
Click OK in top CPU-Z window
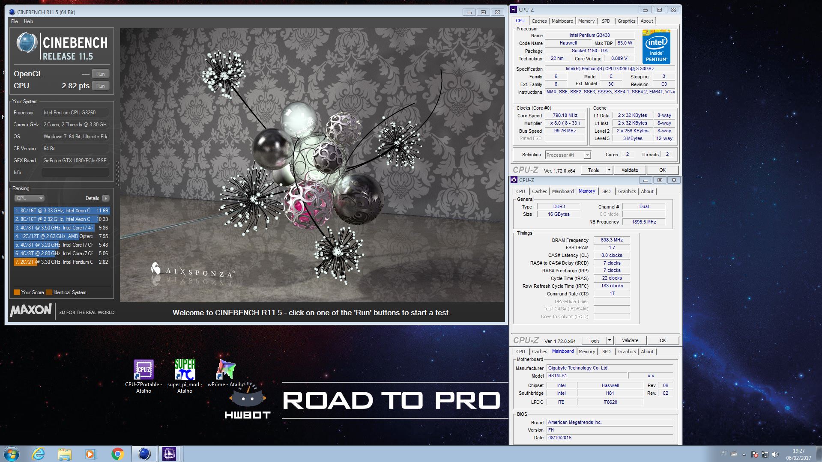pos(662,170)
